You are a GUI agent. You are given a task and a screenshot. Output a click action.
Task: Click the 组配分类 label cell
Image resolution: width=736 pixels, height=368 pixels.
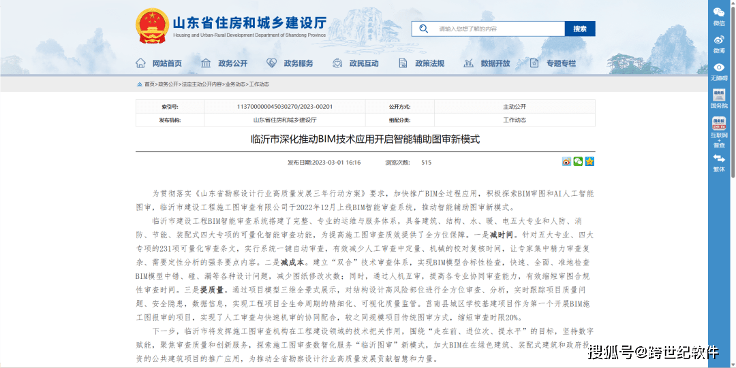pyautogui.click(x=400, y=120)
